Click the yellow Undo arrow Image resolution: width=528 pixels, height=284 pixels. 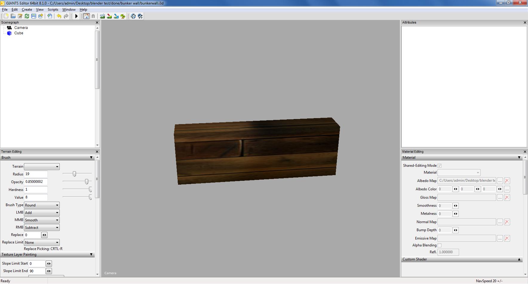click(x=59, y=16)
